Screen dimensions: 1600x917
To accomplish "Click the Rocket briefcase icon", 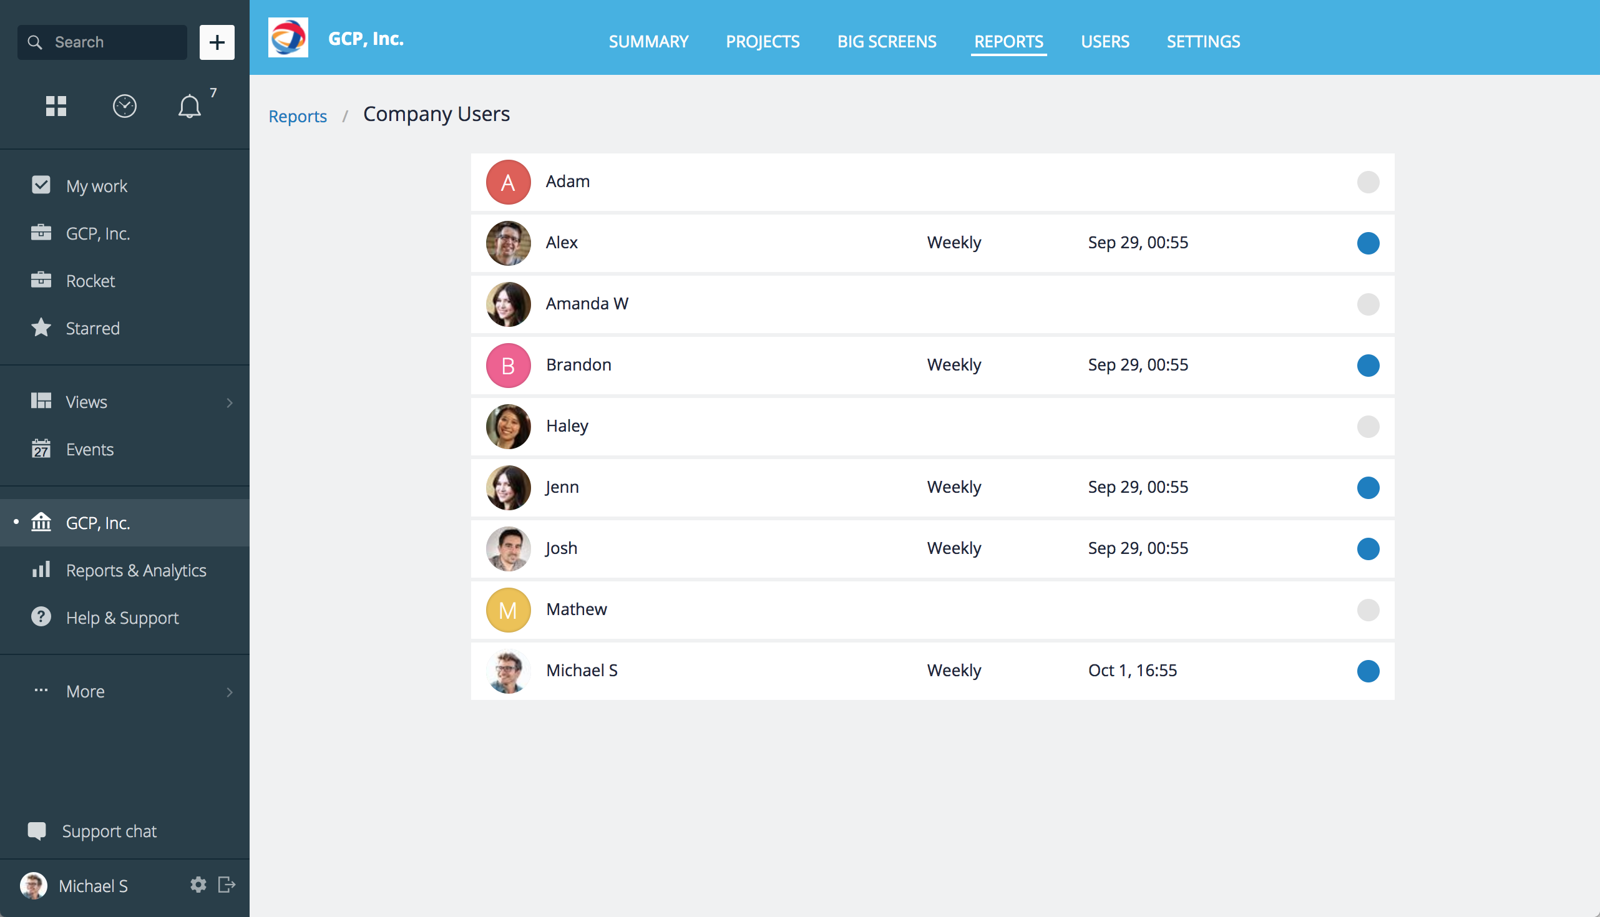I will pos(41,279).
